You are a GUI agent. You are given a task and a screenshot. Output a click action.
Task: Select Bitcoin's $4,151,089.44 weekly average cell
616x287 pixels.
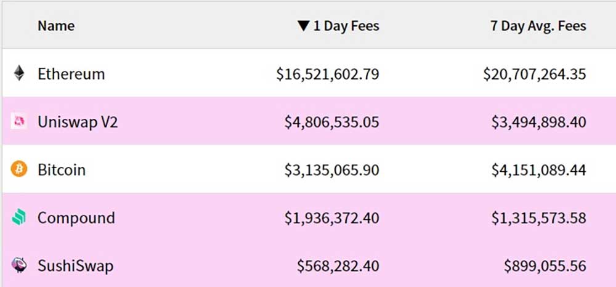538,170
